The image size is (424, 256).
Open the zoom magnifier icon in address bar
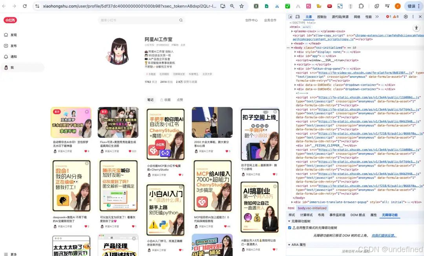tap(232, 6)
